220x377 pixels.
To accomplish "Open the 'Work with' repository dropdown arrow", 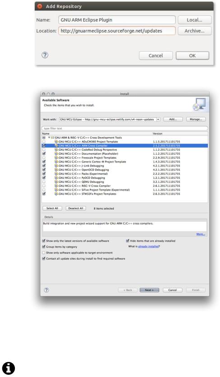I will (158, 119).
